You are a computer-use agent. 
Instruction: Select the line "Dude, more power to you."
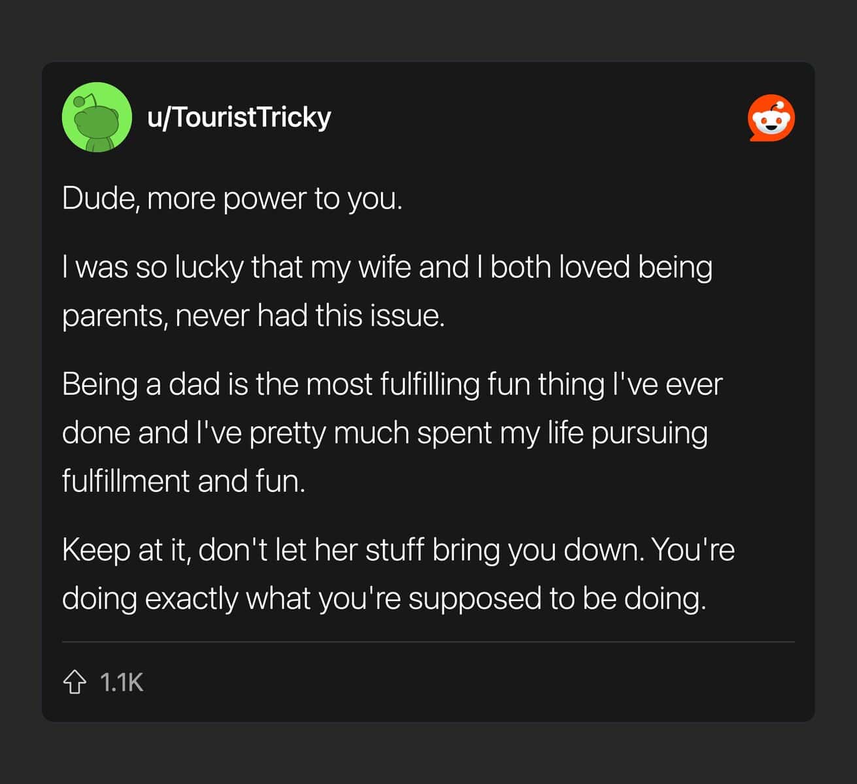point(232,199)
